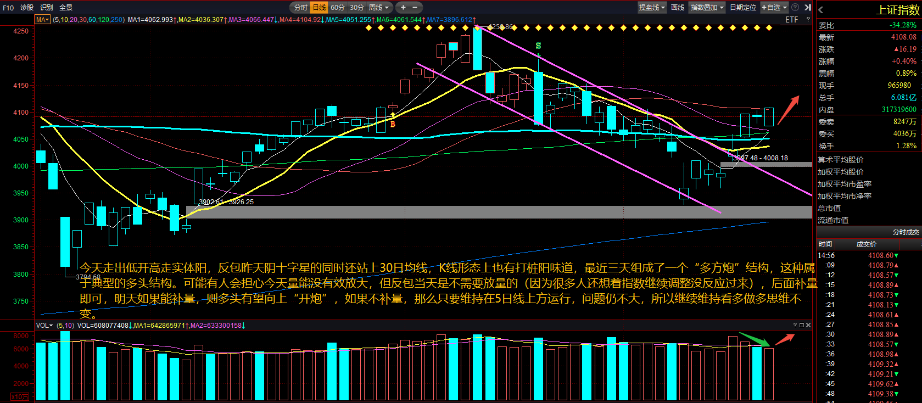Screen dimensions: 922x403
Task: Zoom out chart with minus button
Action: pos(415,7)
